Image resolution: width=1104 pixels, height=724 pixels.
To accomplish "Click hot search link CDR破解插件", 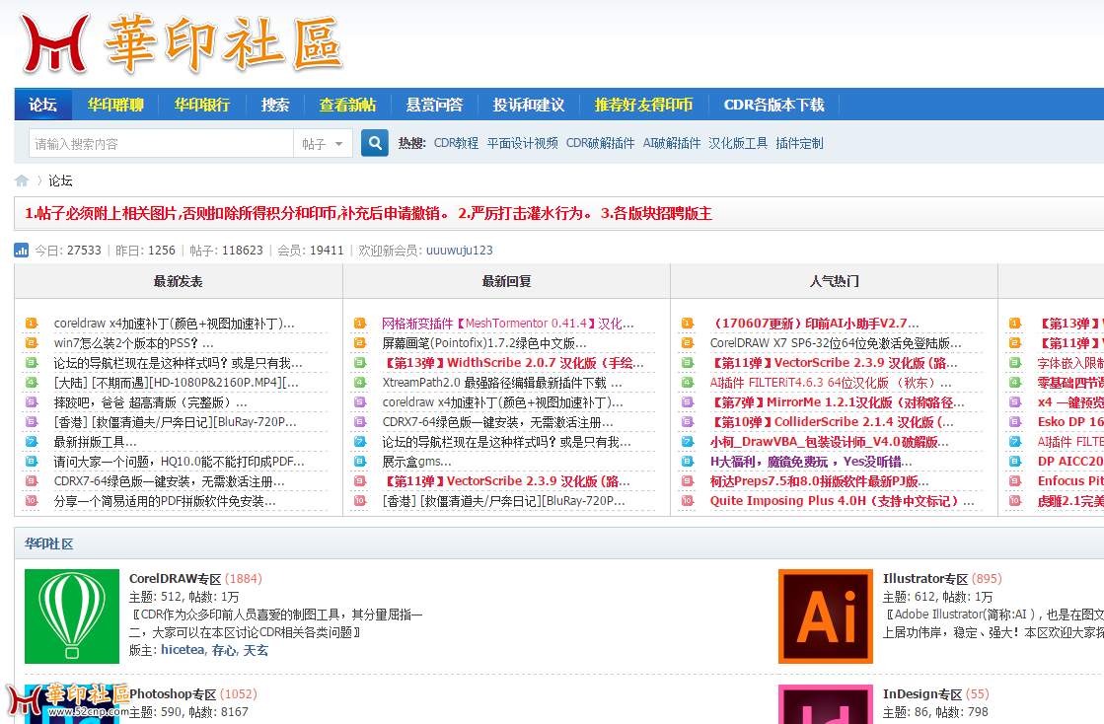I will click(601, 144).
